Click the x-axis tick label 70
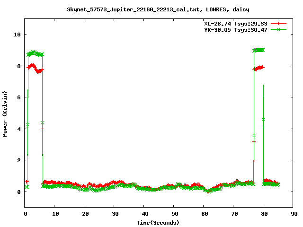 pyautogui.click(x=234, y=214)
